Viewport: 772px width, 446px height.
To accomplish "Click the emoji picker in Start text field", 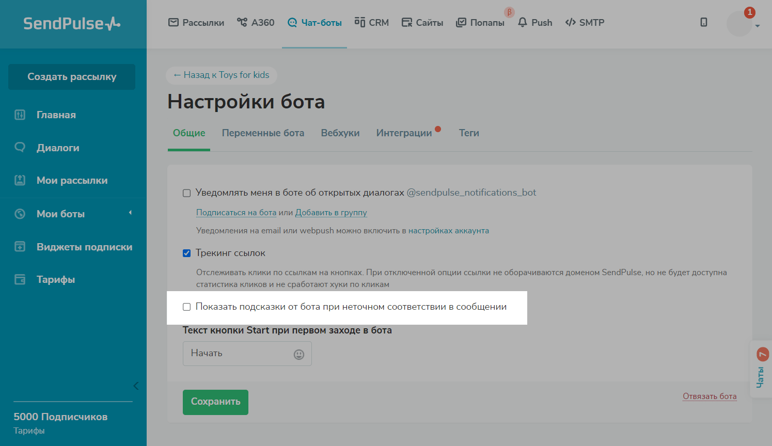I will [299, 354].
